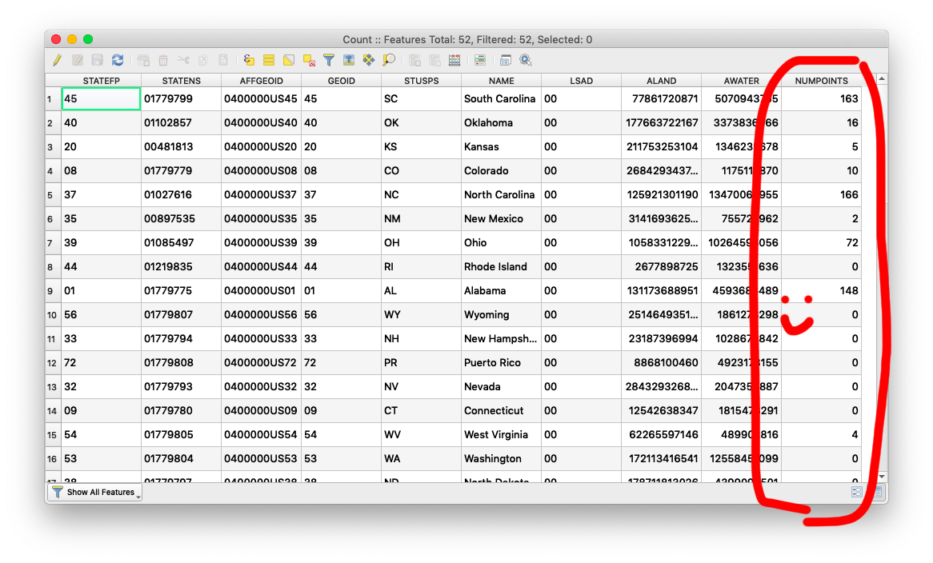
Task: Click the STATENS cell '01779775'
Action: [x=182, y=291]
